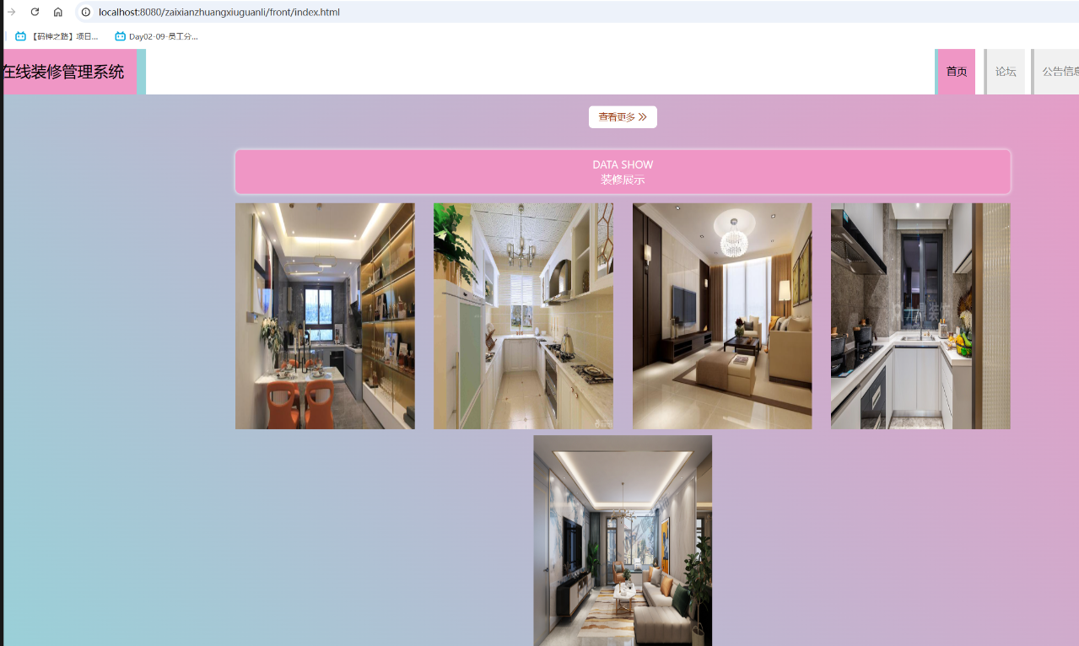The image size is (1079, 646).
Task: Open the 【码神之路】项目 bookmark
Action: point(57,36)
